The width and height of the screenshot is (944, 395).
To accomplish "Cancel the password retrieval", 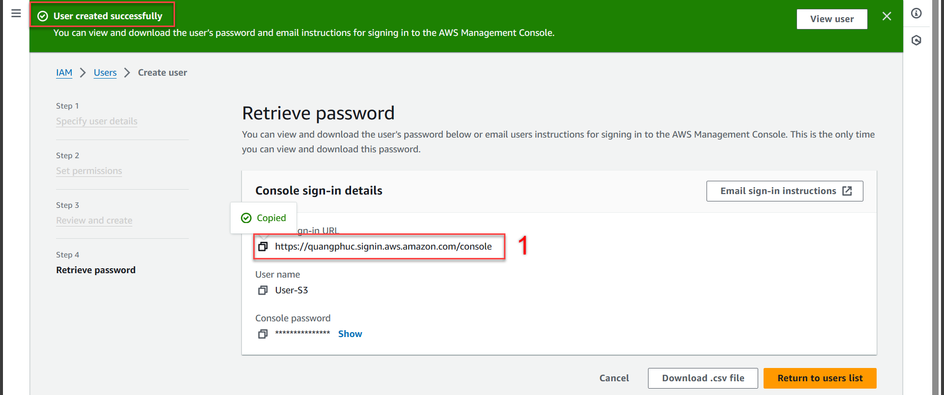I will coord(614,378).
